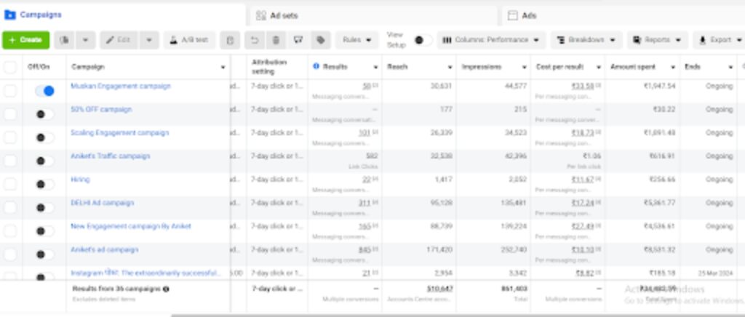Open Impressions column header arrow
The image size is (745, 317).
pos(524,68)
